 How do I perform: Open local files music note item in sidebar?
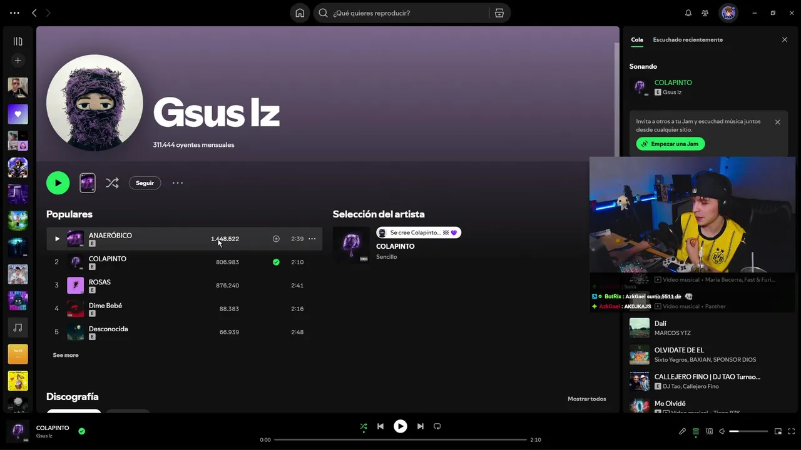pyautogui.click(x=18, y=327)
